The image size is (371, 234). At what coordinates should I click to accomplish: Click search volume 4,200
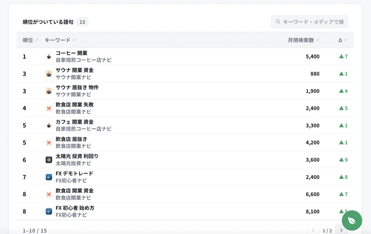(313, 143)
